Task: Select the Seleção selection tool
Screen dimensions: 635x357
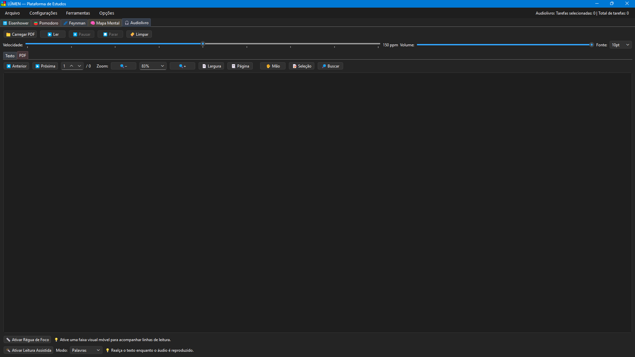Action: pyautogui.click(x=301, y=66)
